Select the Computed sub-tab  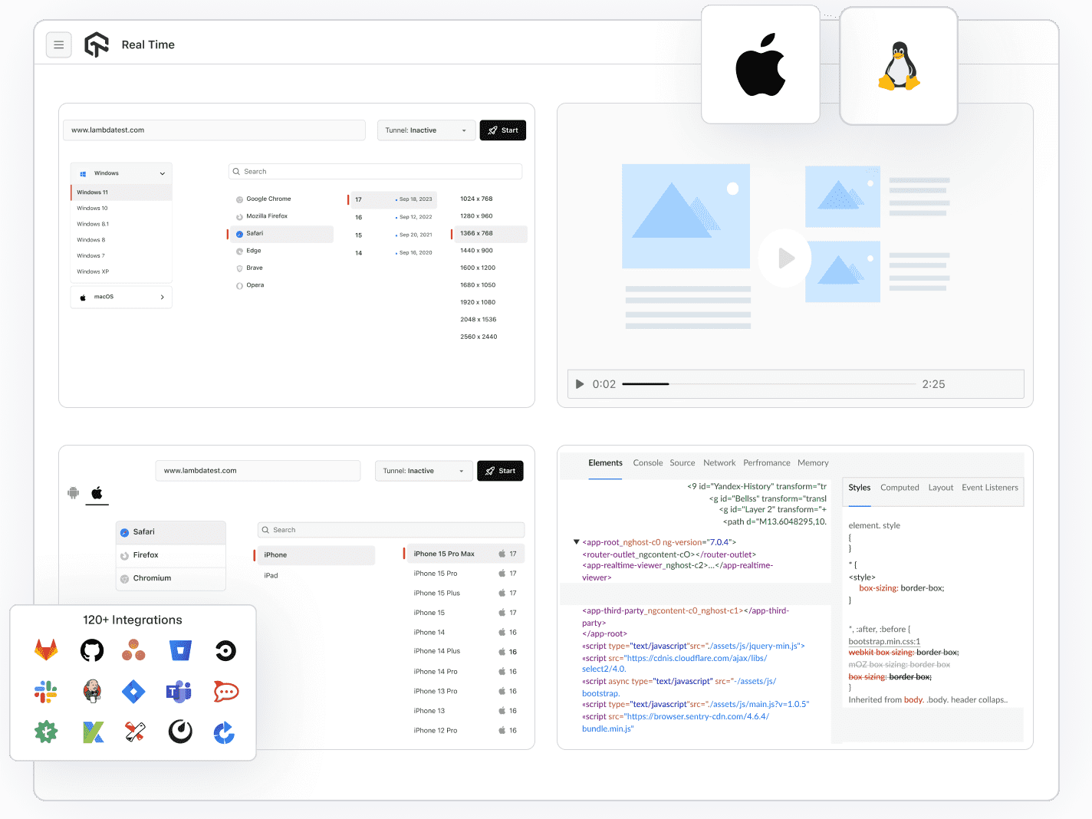tap(900, 488)
